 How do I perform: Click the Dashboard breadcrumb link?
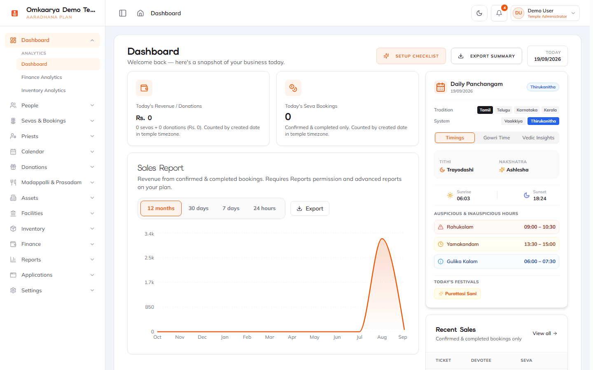coord(166,13)
